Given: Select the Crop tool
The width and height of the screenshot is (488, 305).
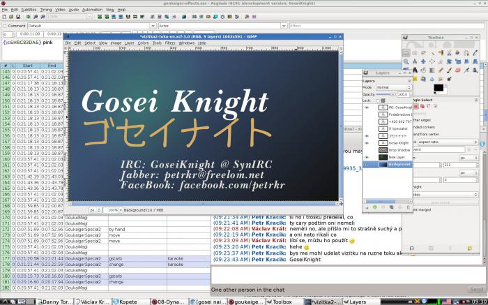Looking at the screenshot, I should point(441,61).
